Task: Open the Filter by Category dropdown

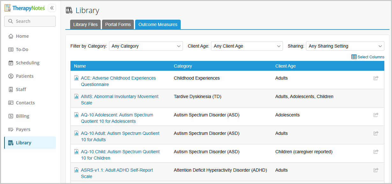Action: 146,46
